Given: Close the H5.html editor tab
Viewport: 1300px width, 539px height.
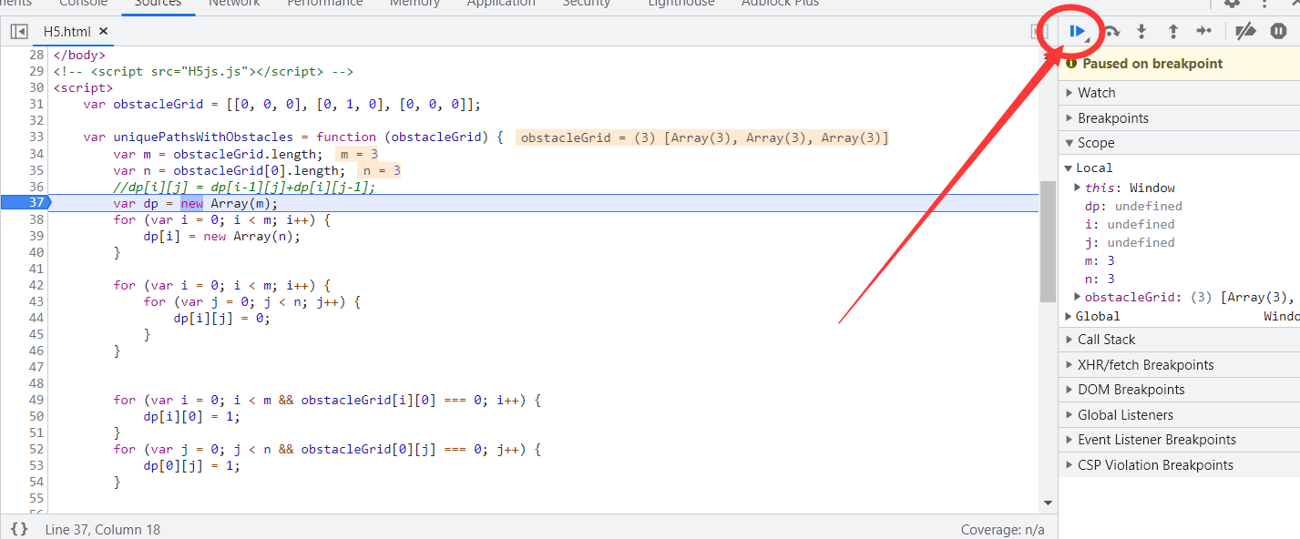Looking at the screenshot, I should (103, 30).
